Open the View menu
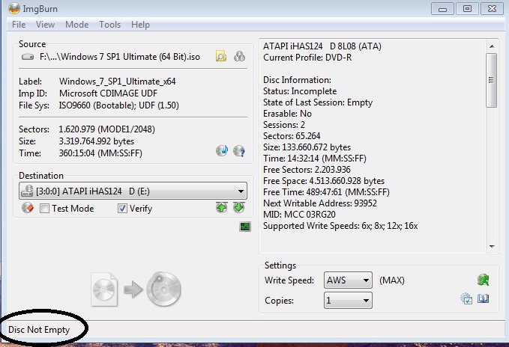Image resolution: width=509 pixels, height=347 pixels. point(45,25)
